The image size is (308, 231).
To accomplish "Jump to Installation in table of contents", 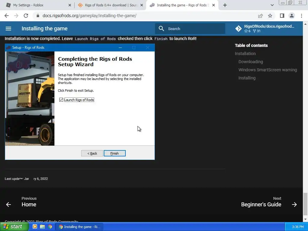I will pos(245,54).
